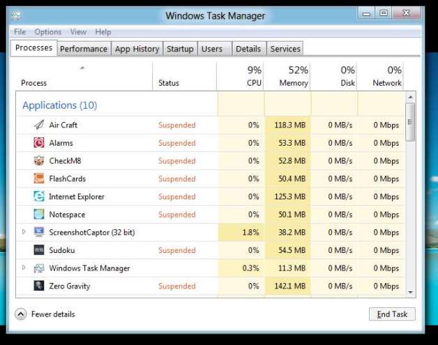
Task: Switch to the Users tab
Action: [x=215, y=49]
